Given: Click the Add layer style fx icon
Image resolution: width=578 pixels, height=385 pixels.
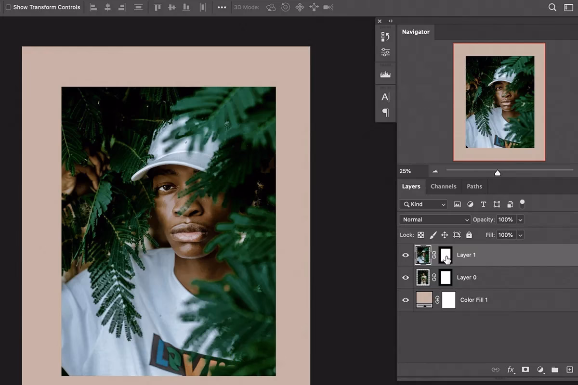Looking at the screenshot, I should point(511,370).
